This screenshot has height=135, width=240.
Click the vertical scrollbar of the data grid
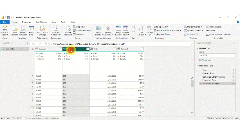[192, 83]
